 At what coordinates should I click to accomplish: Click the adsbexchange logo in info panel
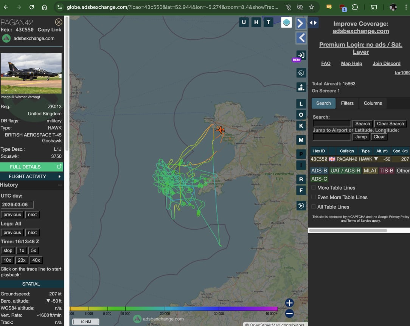(x=6, y=39)
